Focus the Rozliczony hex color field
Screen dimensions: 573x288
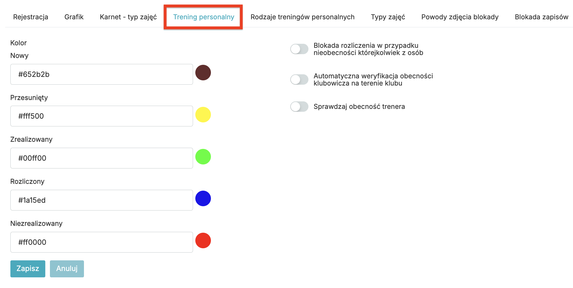[102, 200]
